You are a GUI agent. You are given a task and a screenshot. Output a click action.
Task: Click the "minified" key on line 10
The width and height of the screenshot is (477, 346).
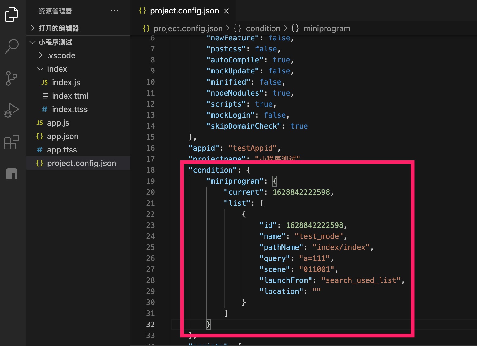tap(228, 82)
